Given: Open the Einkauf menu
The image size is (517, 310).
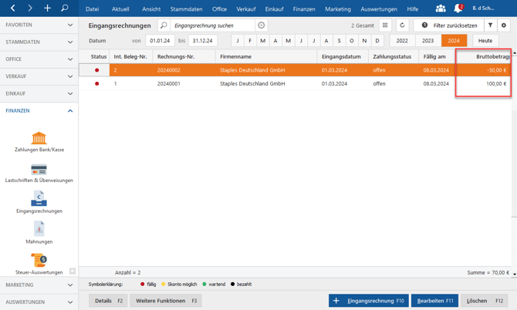Looking at the screenshot, I should [x=274, y=9].
